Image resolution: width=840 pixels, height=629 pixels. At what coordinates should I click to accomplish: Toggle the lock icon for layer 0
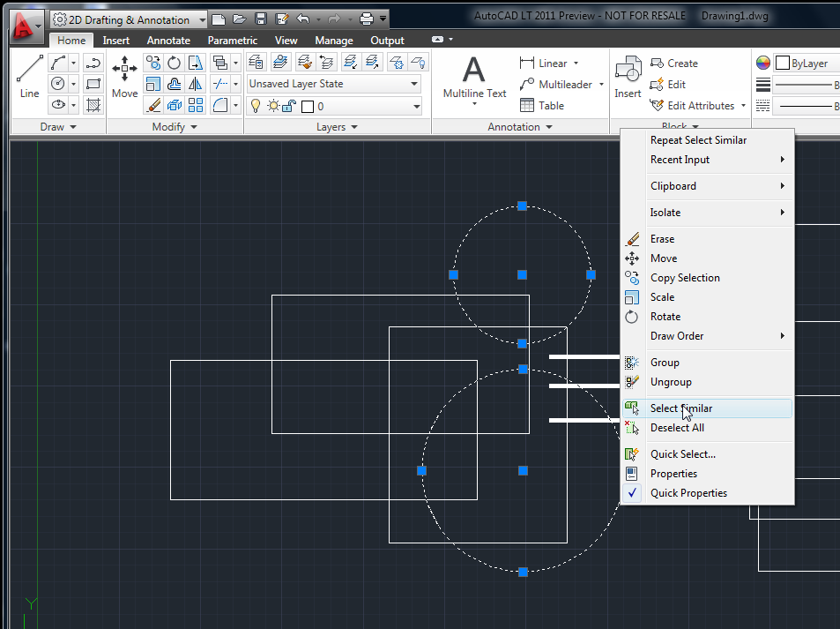[288, 106]
